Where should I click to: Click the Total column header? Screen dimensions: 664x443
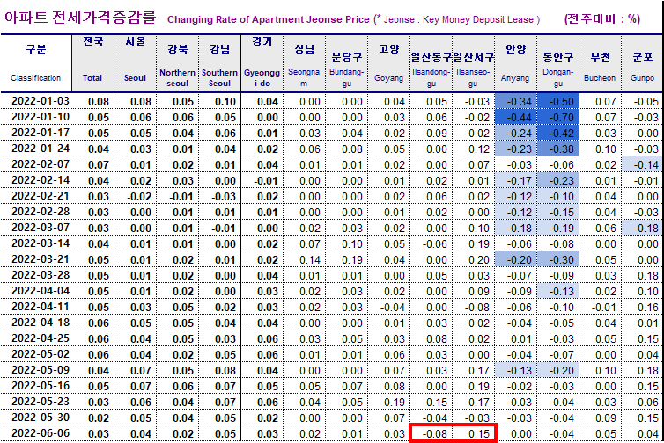(x=92, y=63)
